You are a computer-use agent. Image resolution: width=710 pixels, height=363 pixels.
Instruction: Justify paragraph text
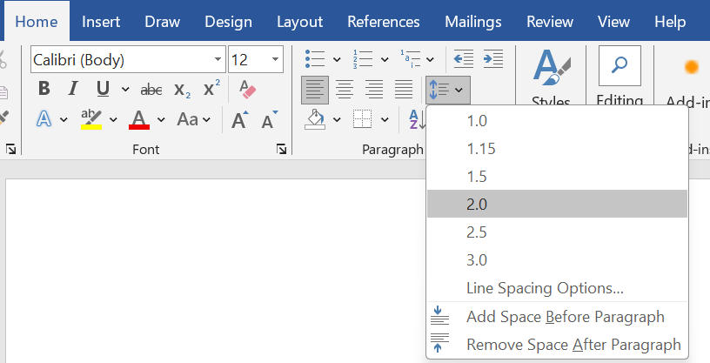pos(404,90)
